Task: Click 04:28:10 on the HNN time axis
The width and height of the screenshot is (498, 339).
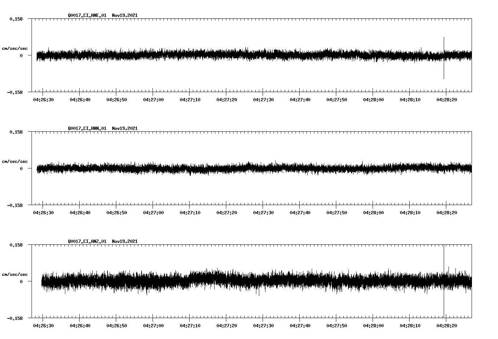Action: pyautogui.click(x=410, y=212)
